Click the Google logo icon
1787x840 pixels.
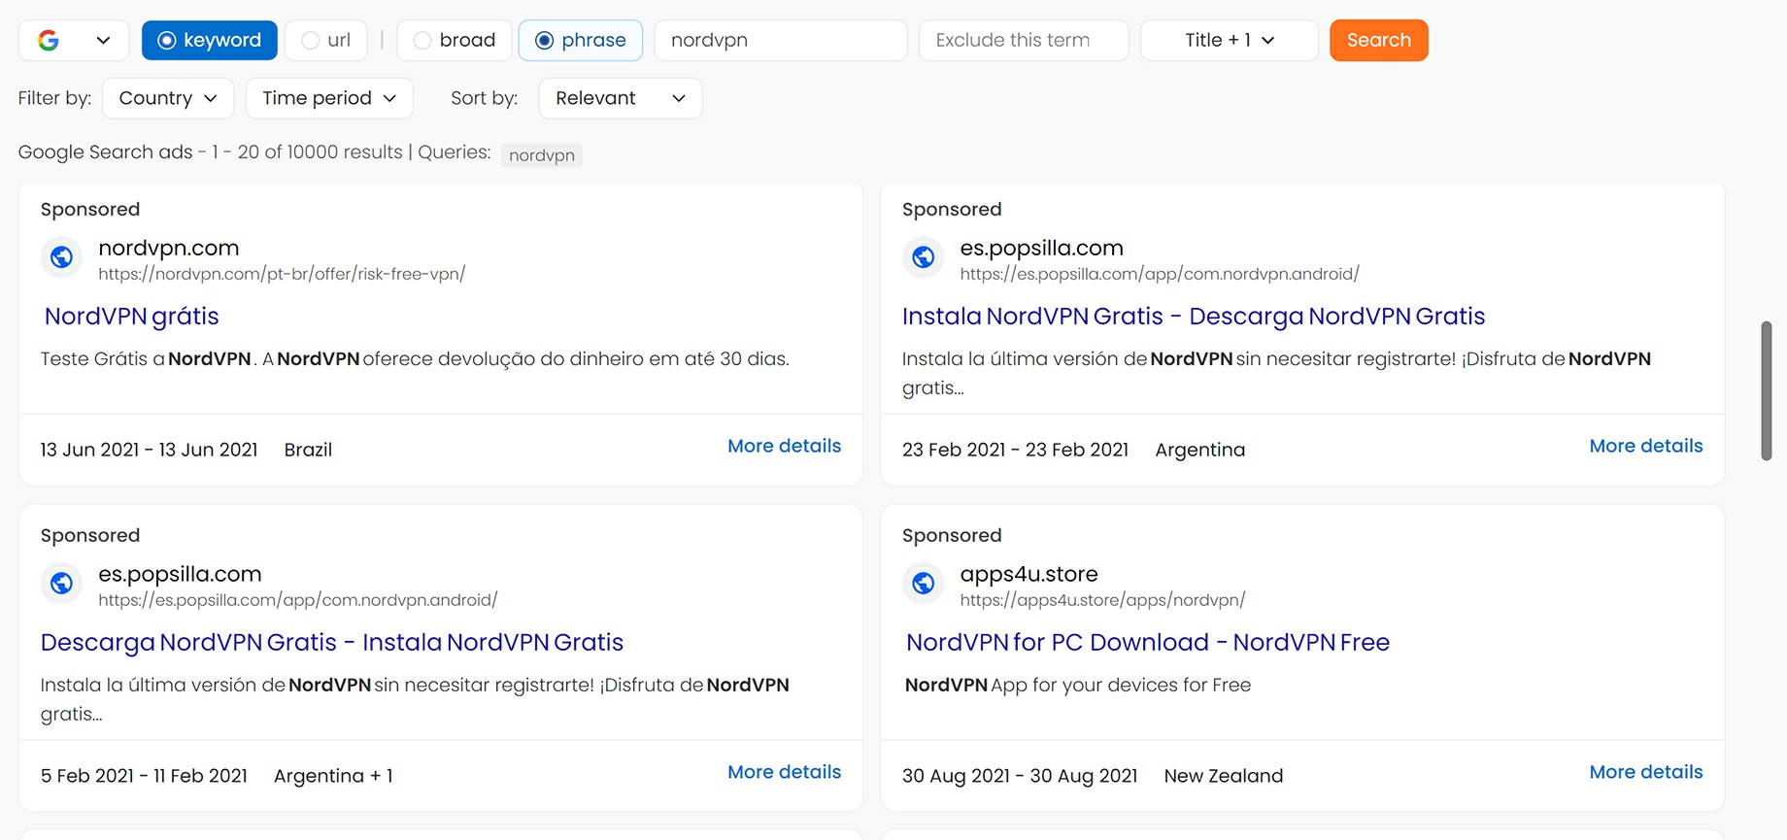(x=49, y=41)
